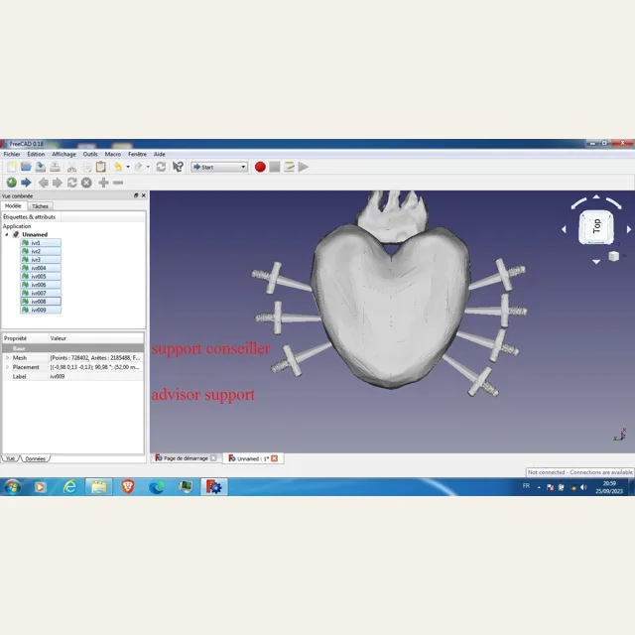Click the green globe home icon
Viewport: 635px width, 635px height.
[x=11, y=183]
